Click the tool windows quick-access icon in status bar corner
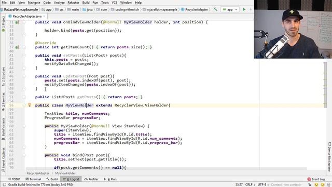The height and width of the screenshot is (187, 332). (4, 185)
